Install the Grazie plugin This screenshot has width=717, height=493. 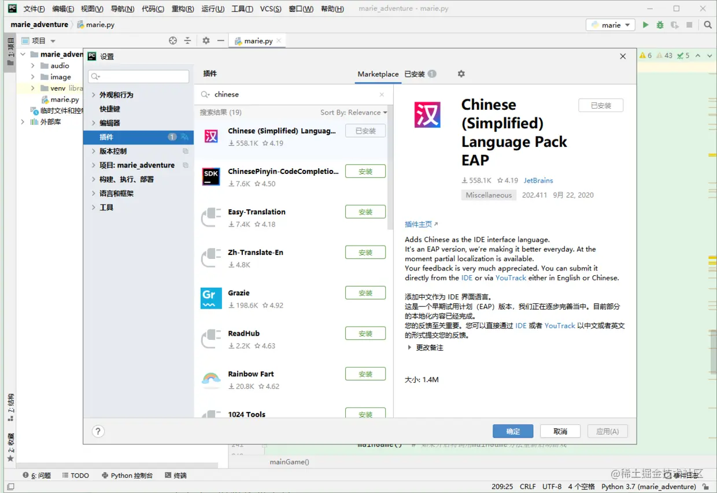point(365,292)
